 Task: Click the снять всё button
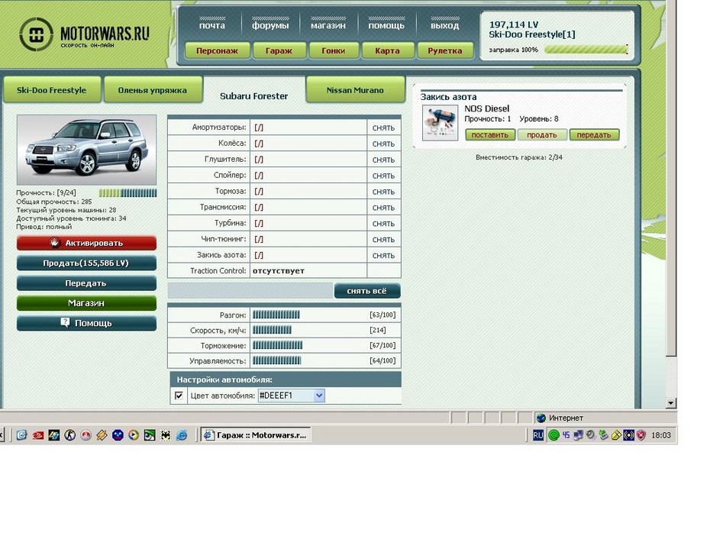[x=367, y=291]
